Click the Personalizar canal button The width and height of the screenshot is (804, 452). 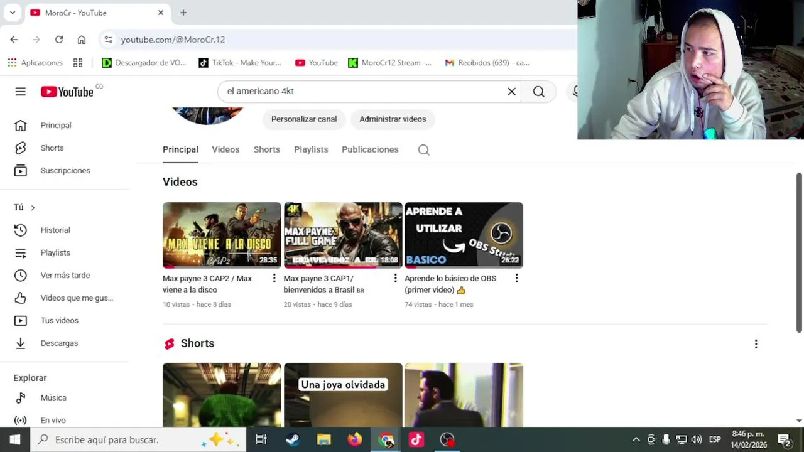click(x=304, y=119)
